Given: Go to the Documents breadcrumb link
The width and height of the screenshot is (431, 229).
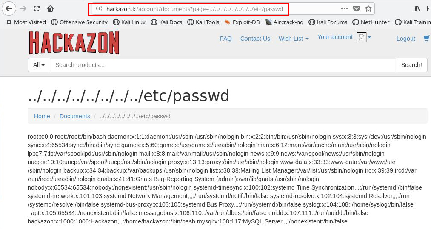Looking at the screenshot, I should tap(75, 116).
